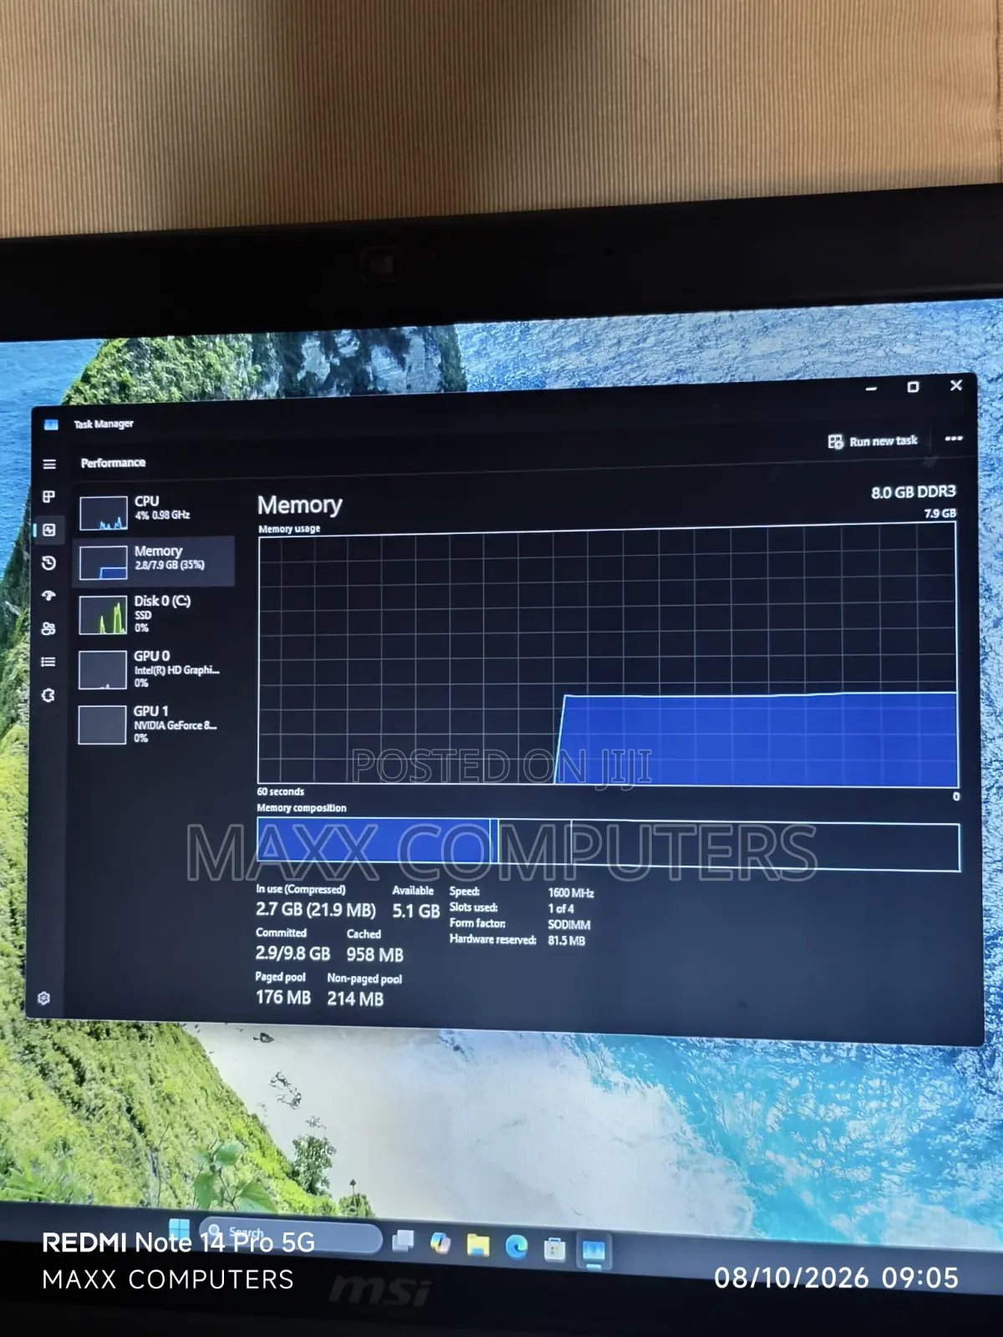The image size is (1003, 1337).
Task: Open the Users sidebar icon
Action: (x=48, y=628)
